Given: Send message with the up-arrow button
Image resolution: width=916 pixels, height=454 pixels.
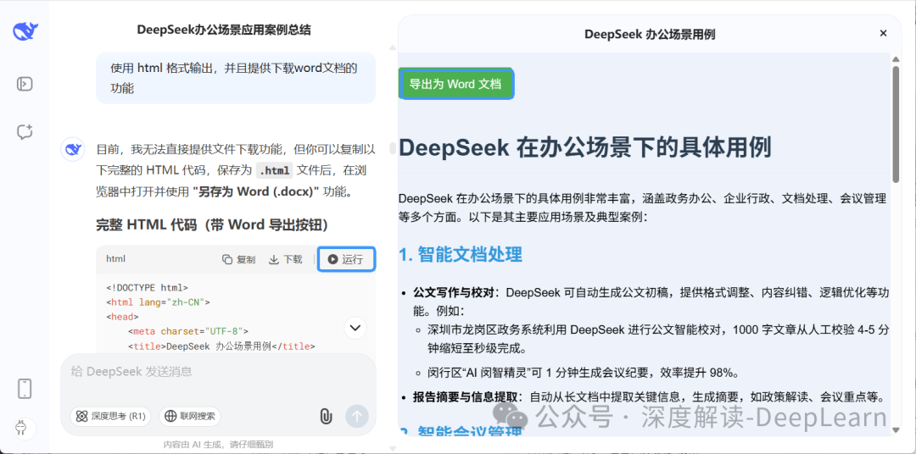Looking at the screenshot, I should [x=357, y=416].
